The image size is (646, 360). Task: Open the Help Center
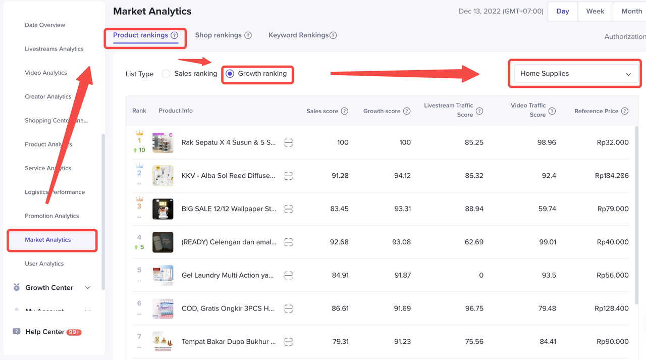tap(45, 332)
